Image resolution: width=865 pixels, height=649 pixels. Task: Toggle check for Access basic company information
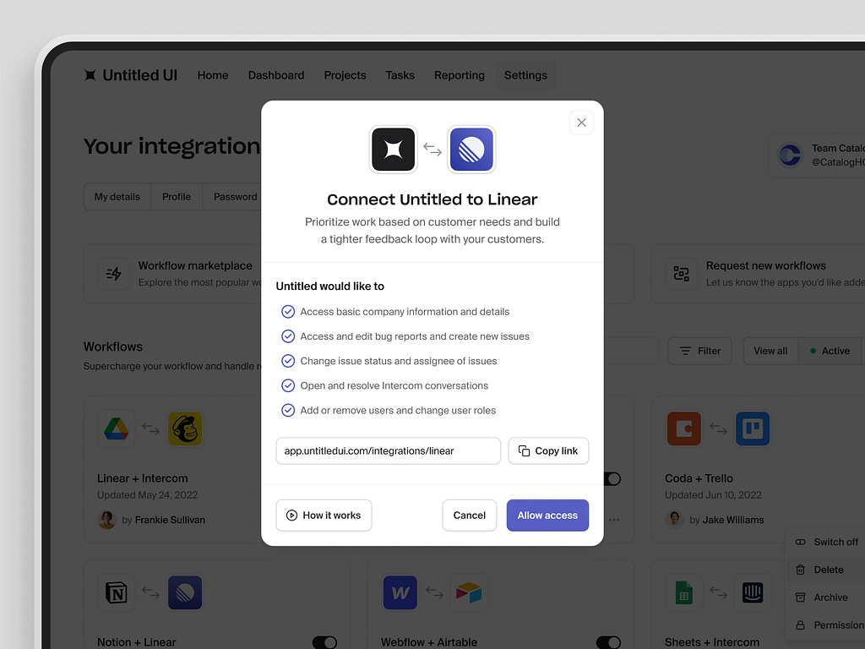(x=288, y=312)
